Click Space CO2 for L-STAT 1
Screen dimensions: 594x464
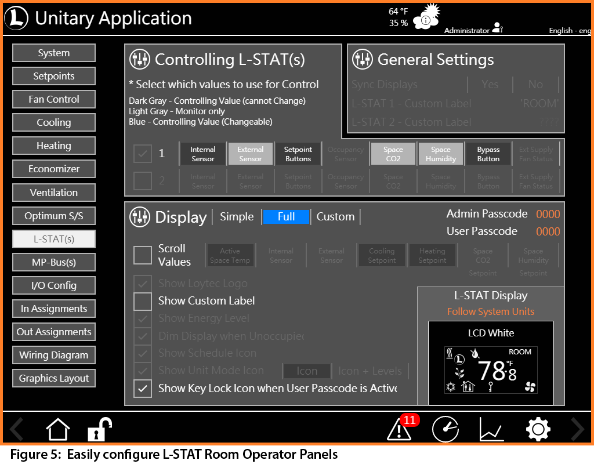coord(393,154)
